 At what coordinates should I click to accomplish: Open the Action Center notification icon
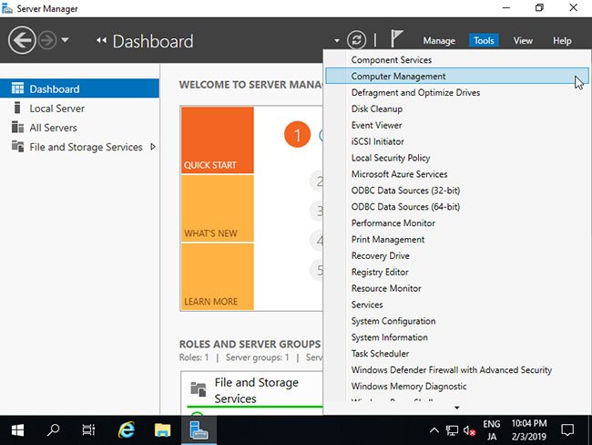tap(567, 429)
